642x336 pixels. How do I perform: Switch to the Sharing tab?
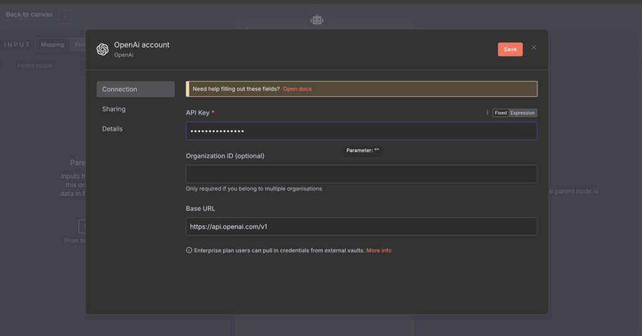114,109
